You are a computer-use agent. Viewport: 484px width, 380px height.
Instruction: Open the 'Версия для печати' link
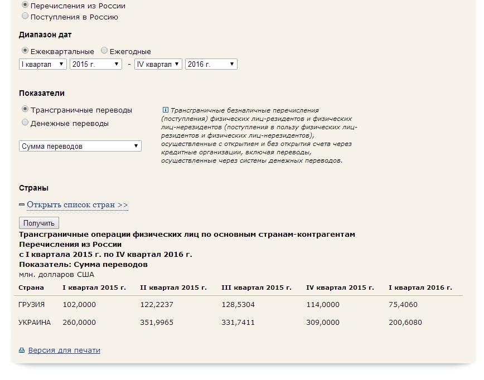coord(64,350)
